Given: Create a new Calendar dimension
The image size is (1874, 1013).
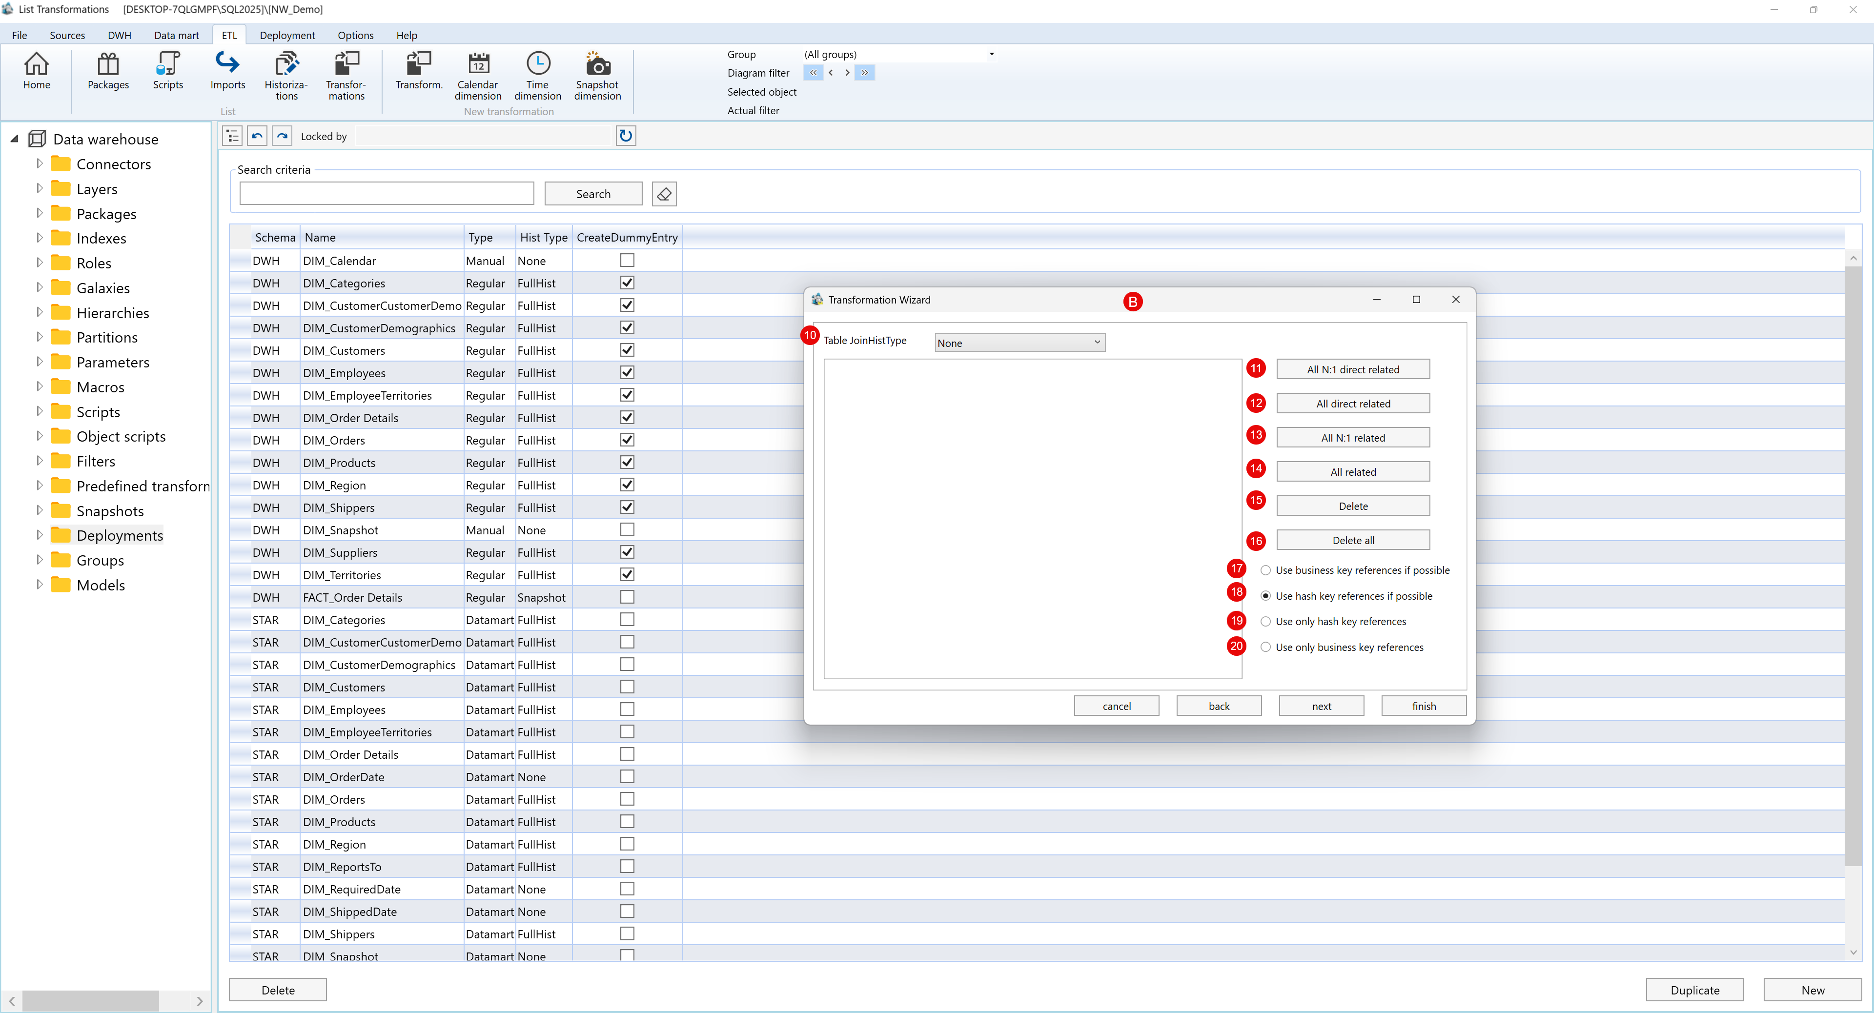Looking at the screenshot, I should (x=477, y=75).
